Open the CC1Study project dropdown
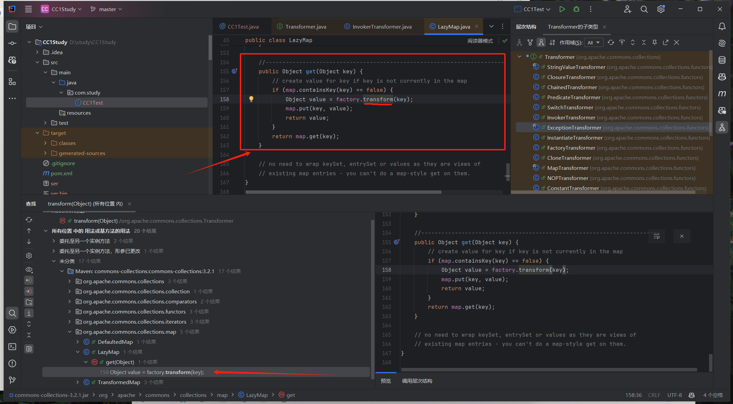The width and height of the screenshot is (733, 404). coord(62,9)
